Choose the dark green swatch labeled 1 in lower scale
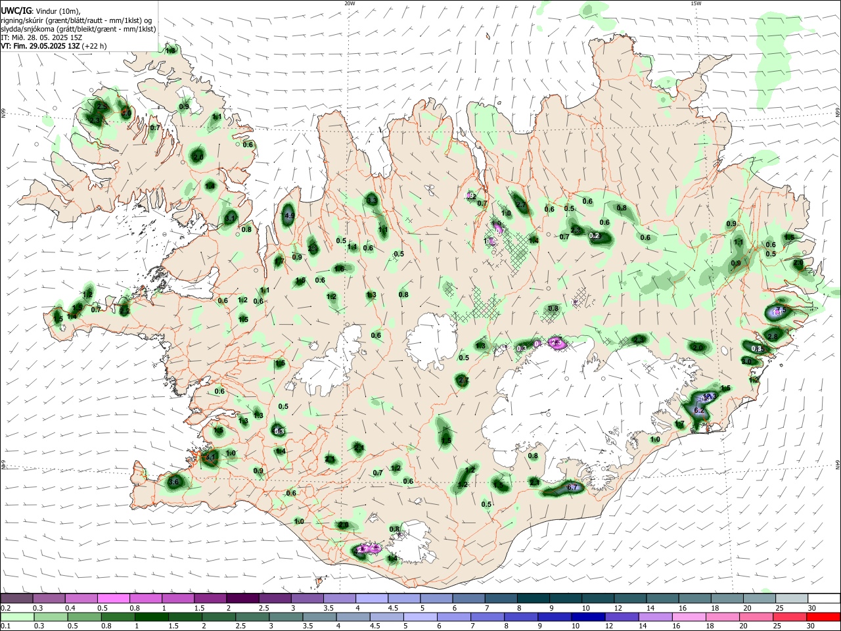841x631 pixels. tap(150, 617)
